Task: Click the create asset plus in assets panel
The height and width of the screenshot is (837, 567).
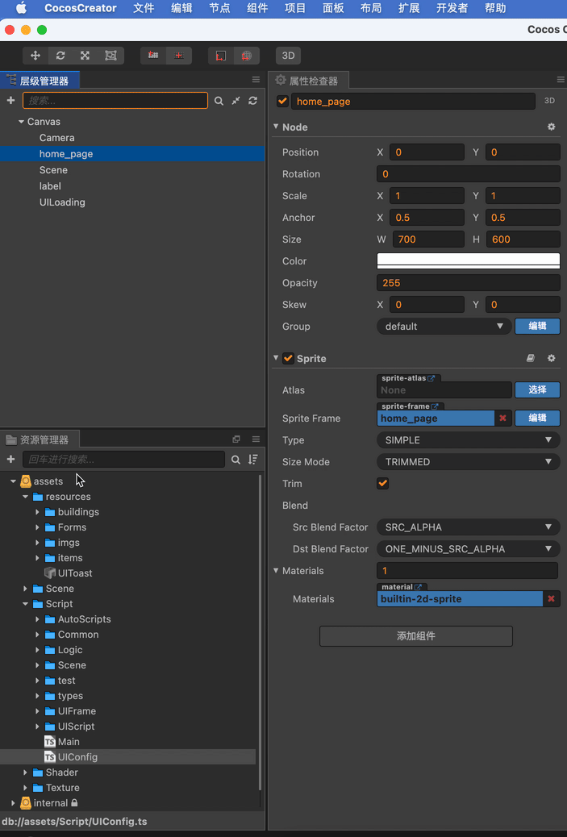Action: pyautogui.click(x=10, y=459)
